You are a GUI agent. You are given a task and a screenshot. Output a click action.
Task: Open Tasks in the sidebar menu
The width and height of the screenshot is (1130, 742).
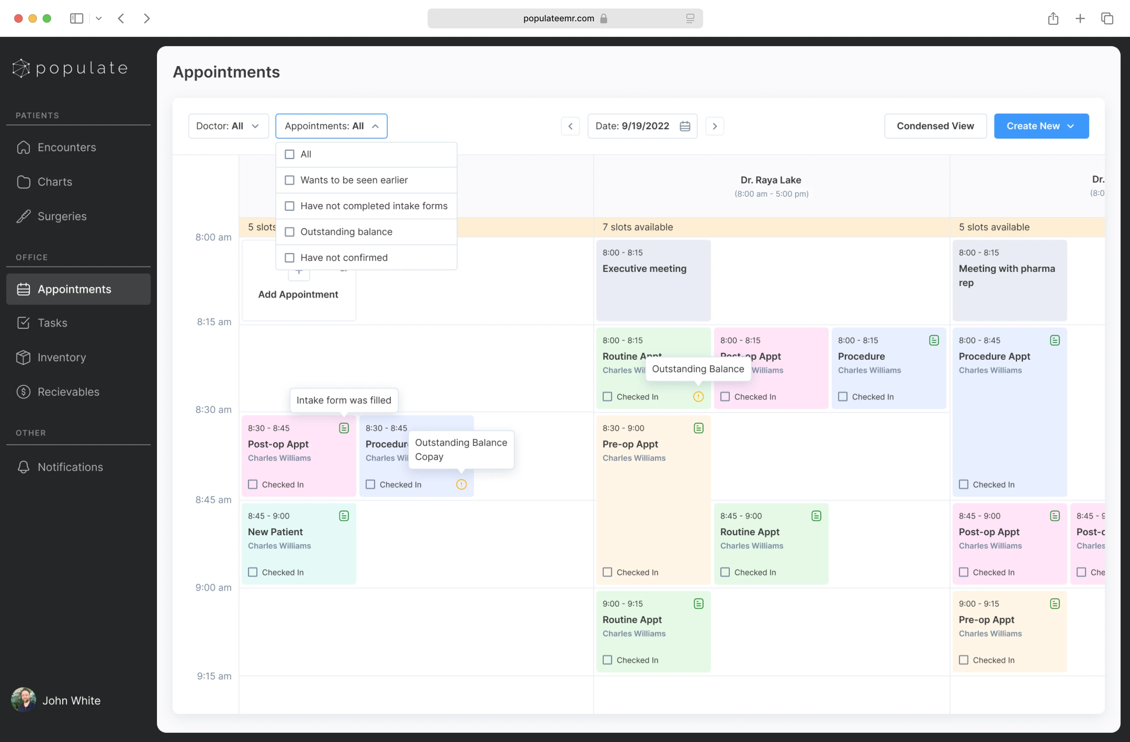pyautogui.click(x=52, y=323)
